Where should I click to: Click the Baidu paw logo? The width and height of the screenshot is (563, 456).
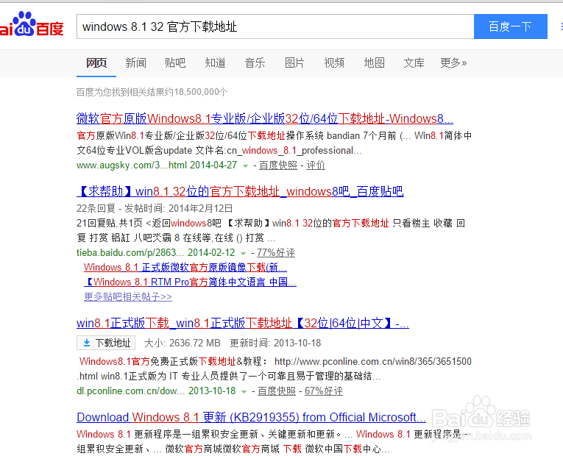[32, 24]
